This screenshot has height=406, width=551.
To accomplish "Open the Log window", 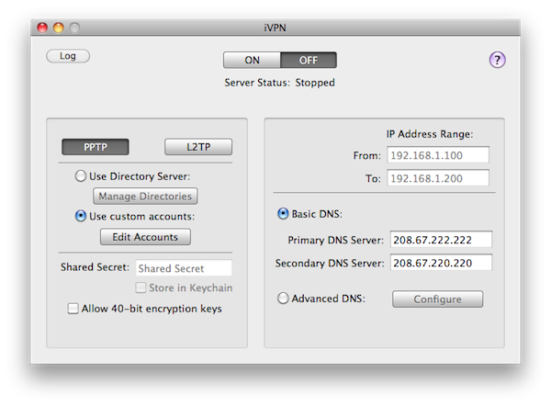I will [68, 56].
